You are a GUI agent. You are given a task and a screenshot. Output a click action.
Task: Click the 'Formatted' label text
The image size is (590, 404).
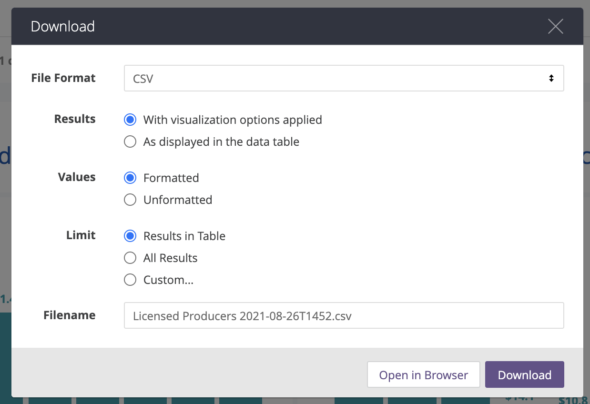pyautogui.click(x=171, y=178)
